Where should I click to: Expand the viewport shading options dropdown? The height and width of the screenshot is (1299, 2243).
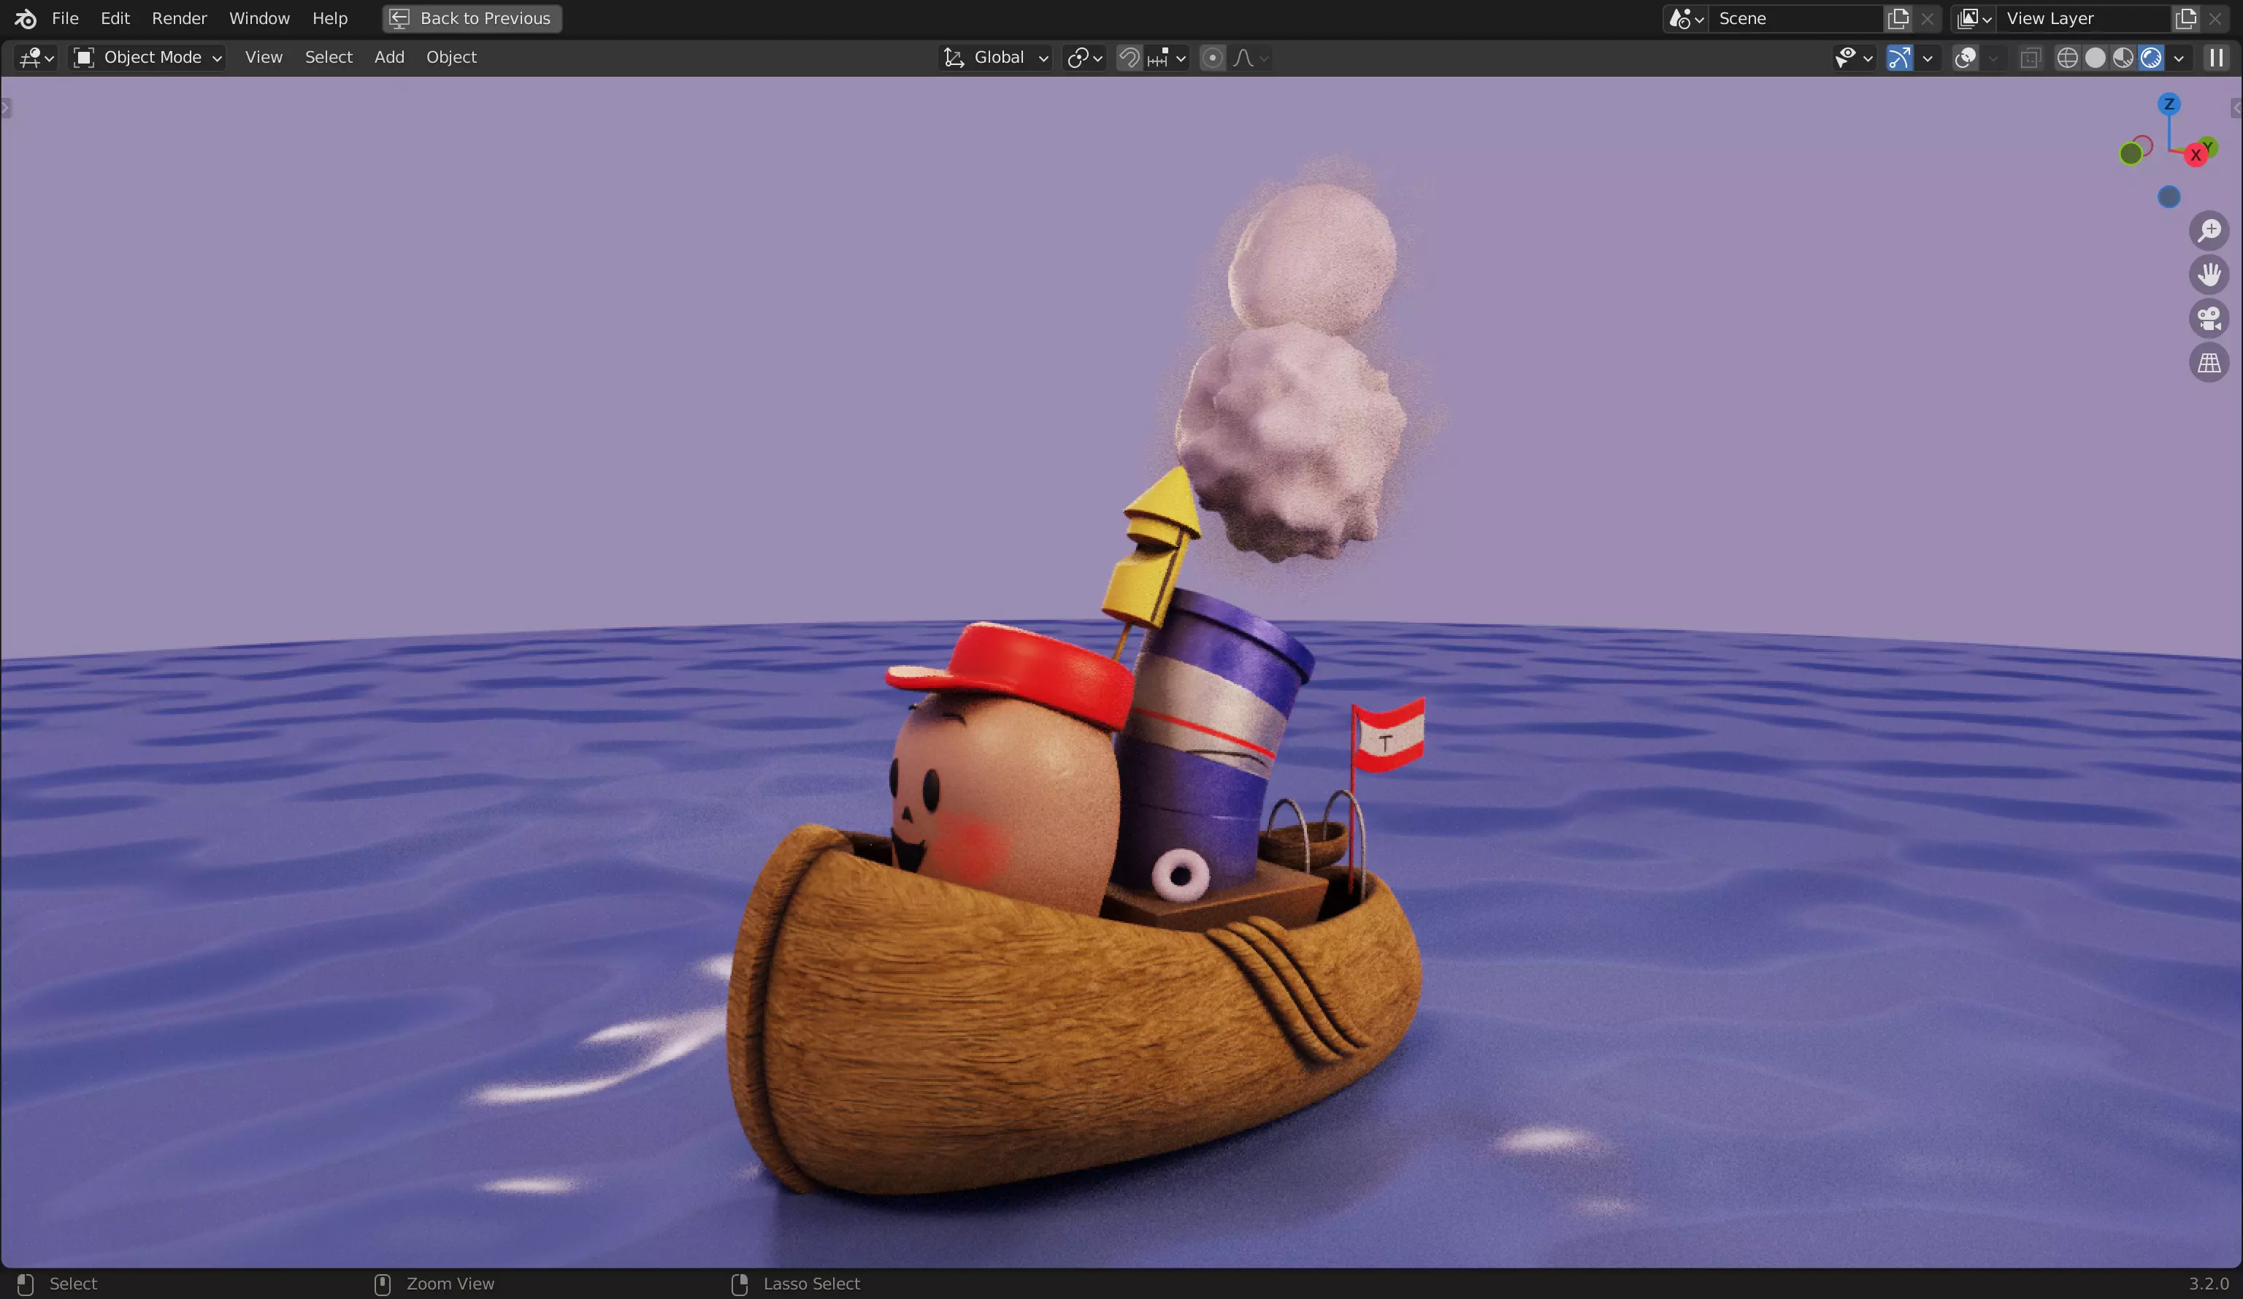coord(2178,58)
